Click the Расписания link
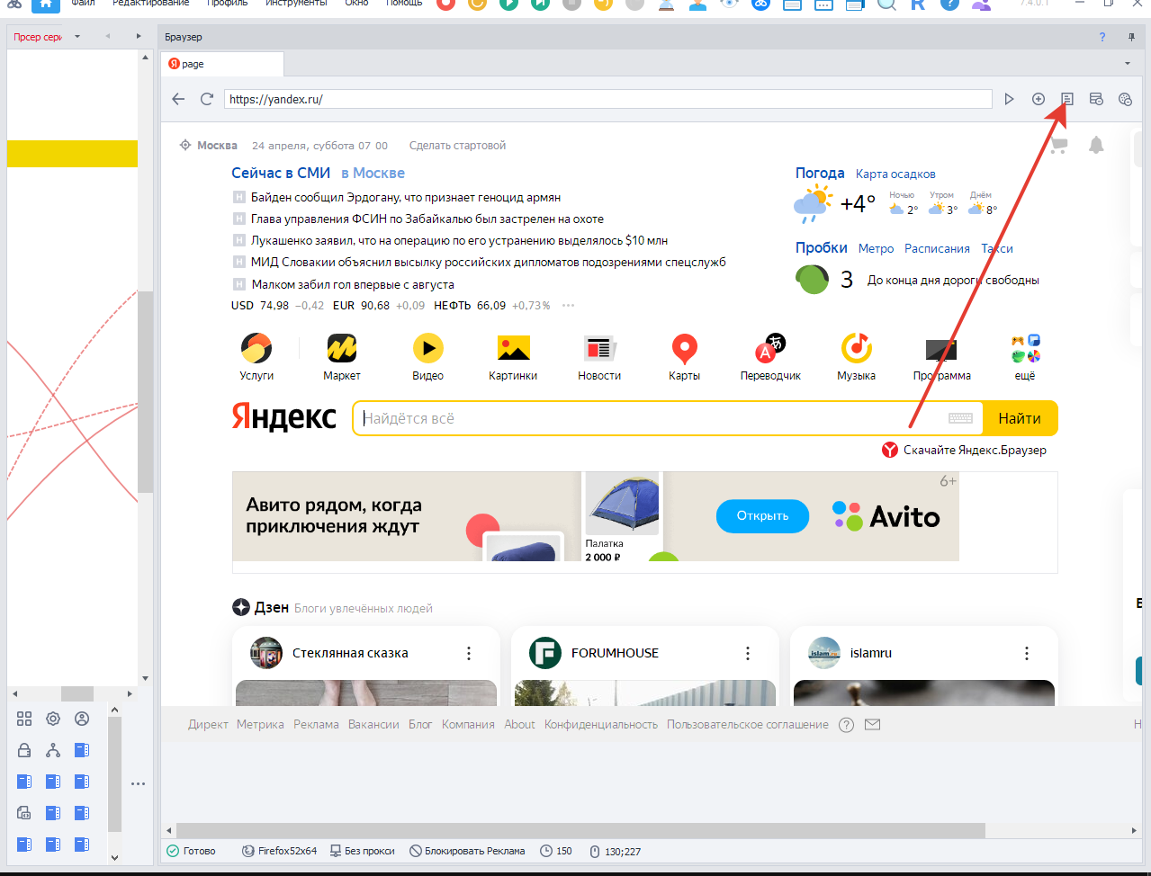 tap(937, 248)
